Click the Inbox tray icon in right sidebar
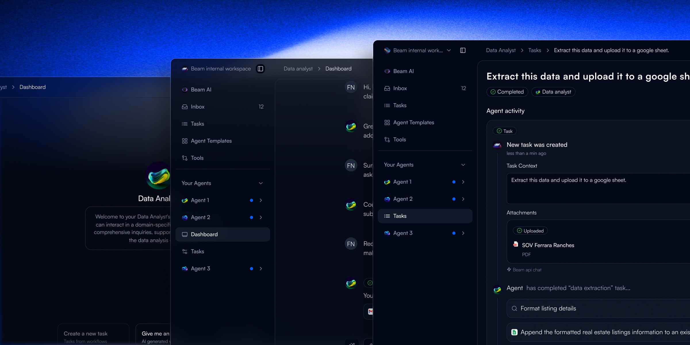The width and height of the screenshot is (690, 345). [x=387, y=88]
